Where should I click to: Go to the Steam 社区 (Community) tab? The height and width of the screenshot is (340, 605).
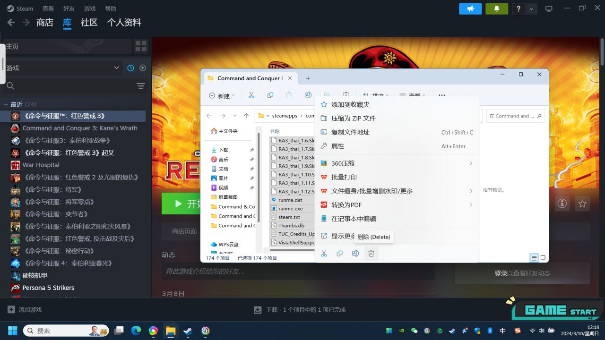(x=89, y=22)
